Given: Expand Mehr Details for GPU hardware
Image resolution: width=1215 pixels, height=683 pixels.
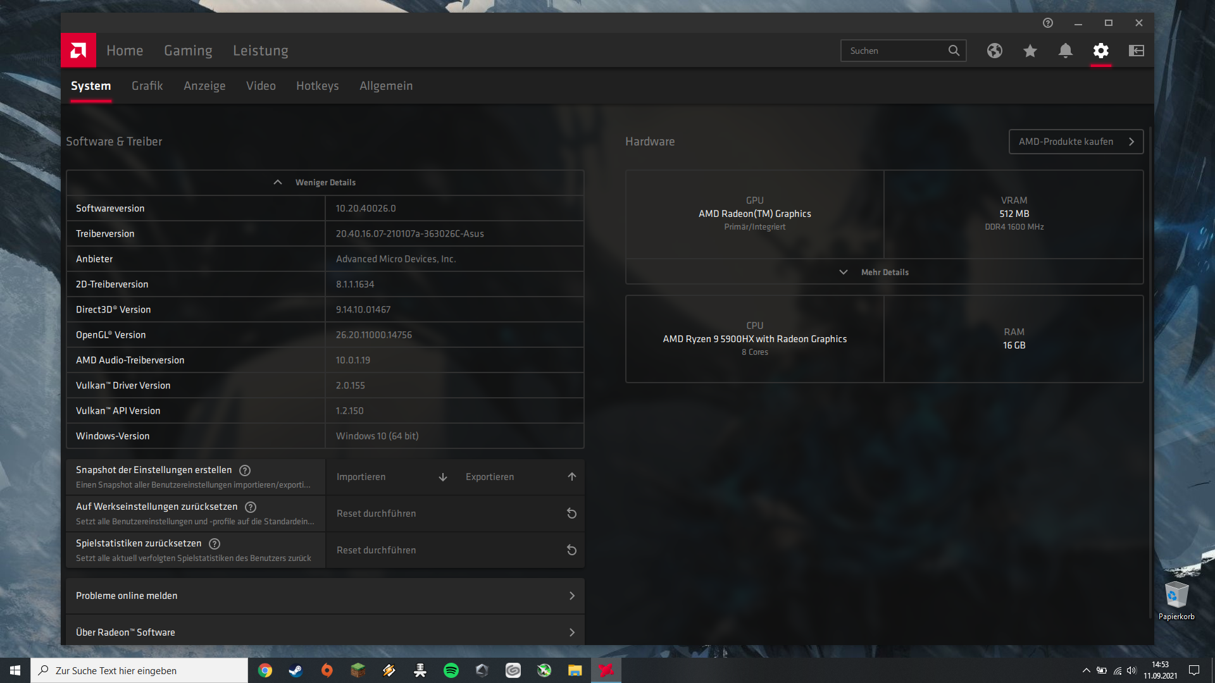Looking at the screenshot, I should 884,272.
